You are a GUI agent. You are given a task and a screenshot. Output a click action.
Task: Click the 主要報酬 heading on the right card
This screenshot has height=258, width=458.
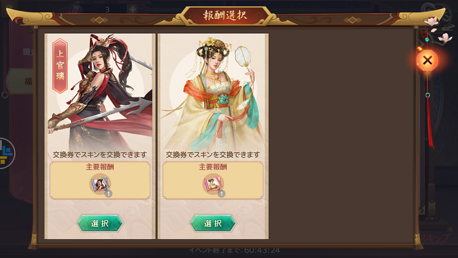click(213, 167)
